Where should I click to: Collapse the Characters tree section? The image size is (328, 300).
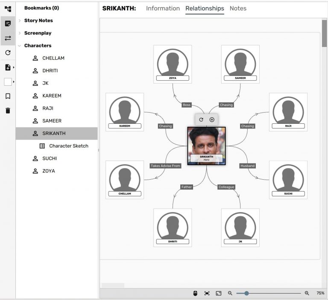tap(20, 46)
